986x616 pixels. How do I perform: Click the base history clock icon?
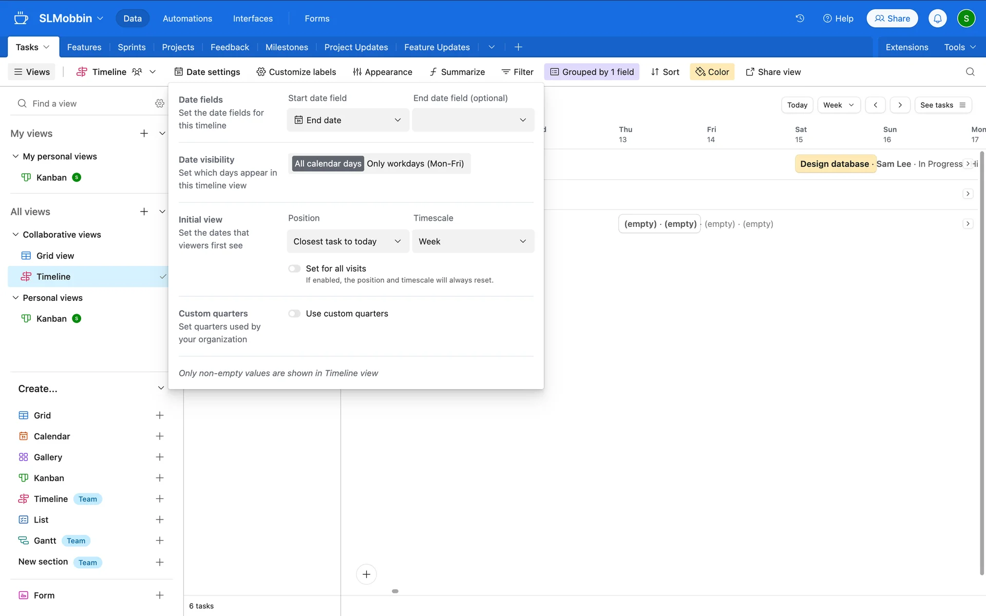[x=800, y=18]
